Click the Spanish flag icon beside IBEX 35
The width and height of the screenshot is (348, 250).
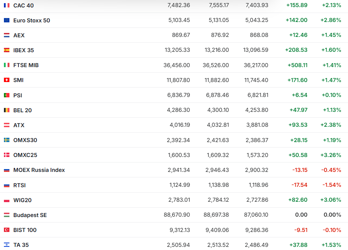(x=7, y=50)
